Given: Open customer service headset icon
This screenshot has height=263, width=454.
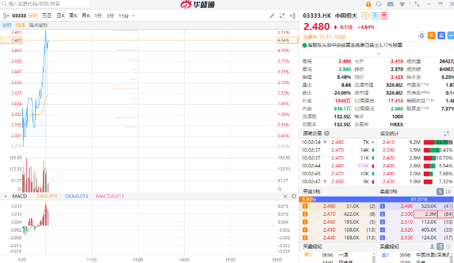Looking at the screenshot, I should pos(378,4).
